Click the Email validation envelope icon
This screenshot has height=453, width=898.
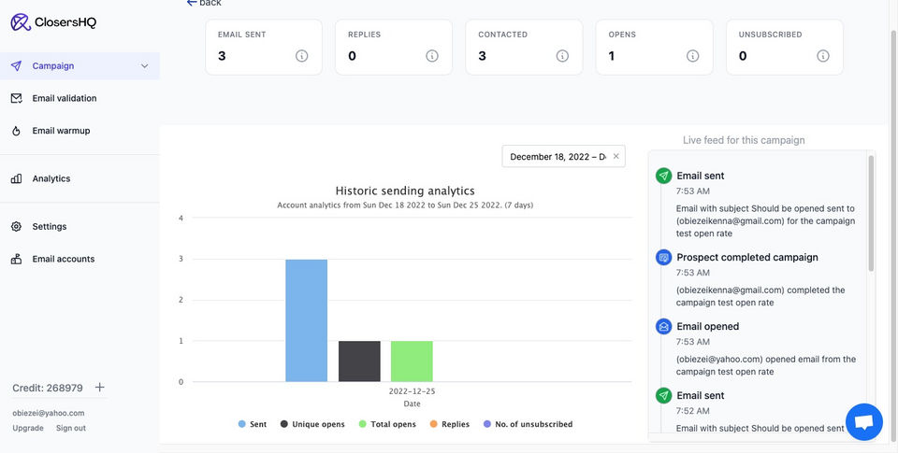(x=16, y=98)
